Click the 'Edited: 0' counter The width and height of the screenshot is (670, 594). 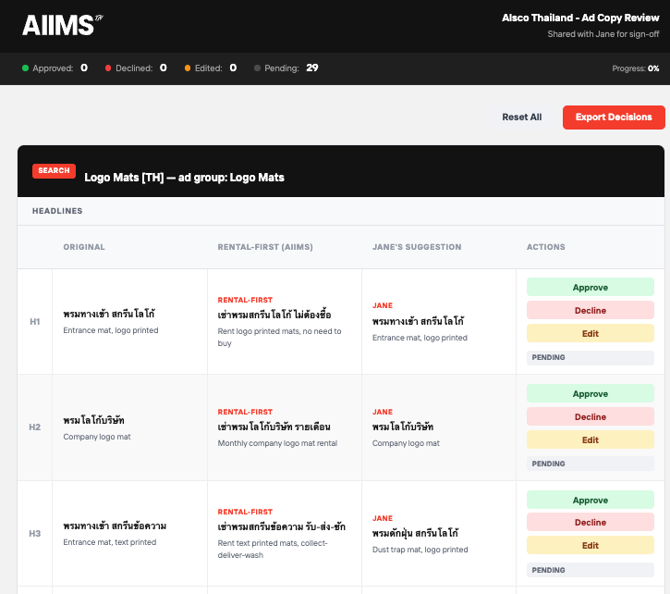coord(210,68)
